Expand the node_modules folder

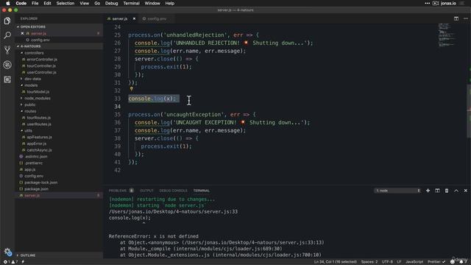[x=38, y=98]
